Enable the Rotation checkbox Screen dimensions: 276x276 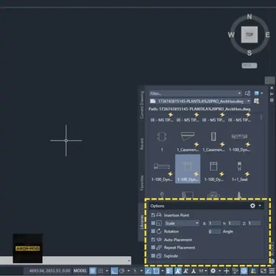coord(153,231)
